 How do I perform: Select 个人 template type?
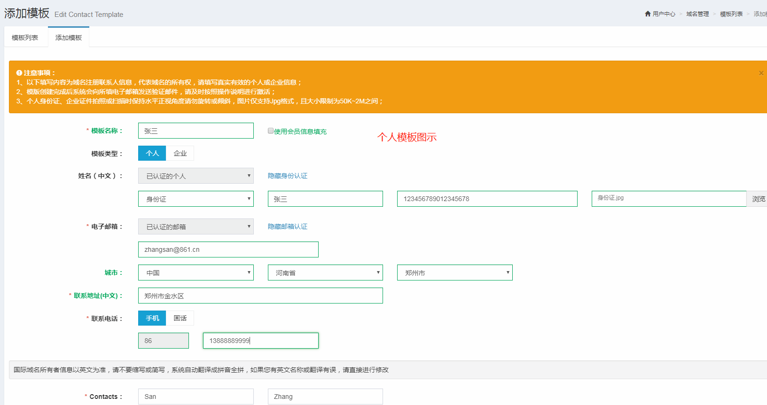[x=152, y=153]
